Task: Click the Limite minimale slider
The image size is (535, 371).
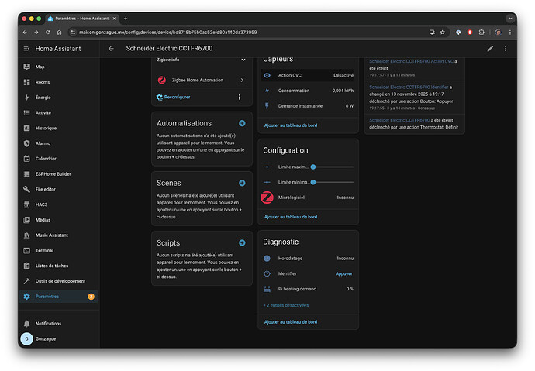Action: (333, 182)
